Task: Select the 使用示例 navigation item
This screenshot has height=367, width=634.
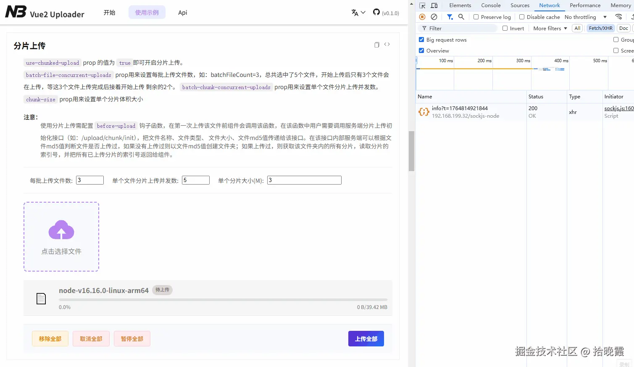Action: (147, 12)
